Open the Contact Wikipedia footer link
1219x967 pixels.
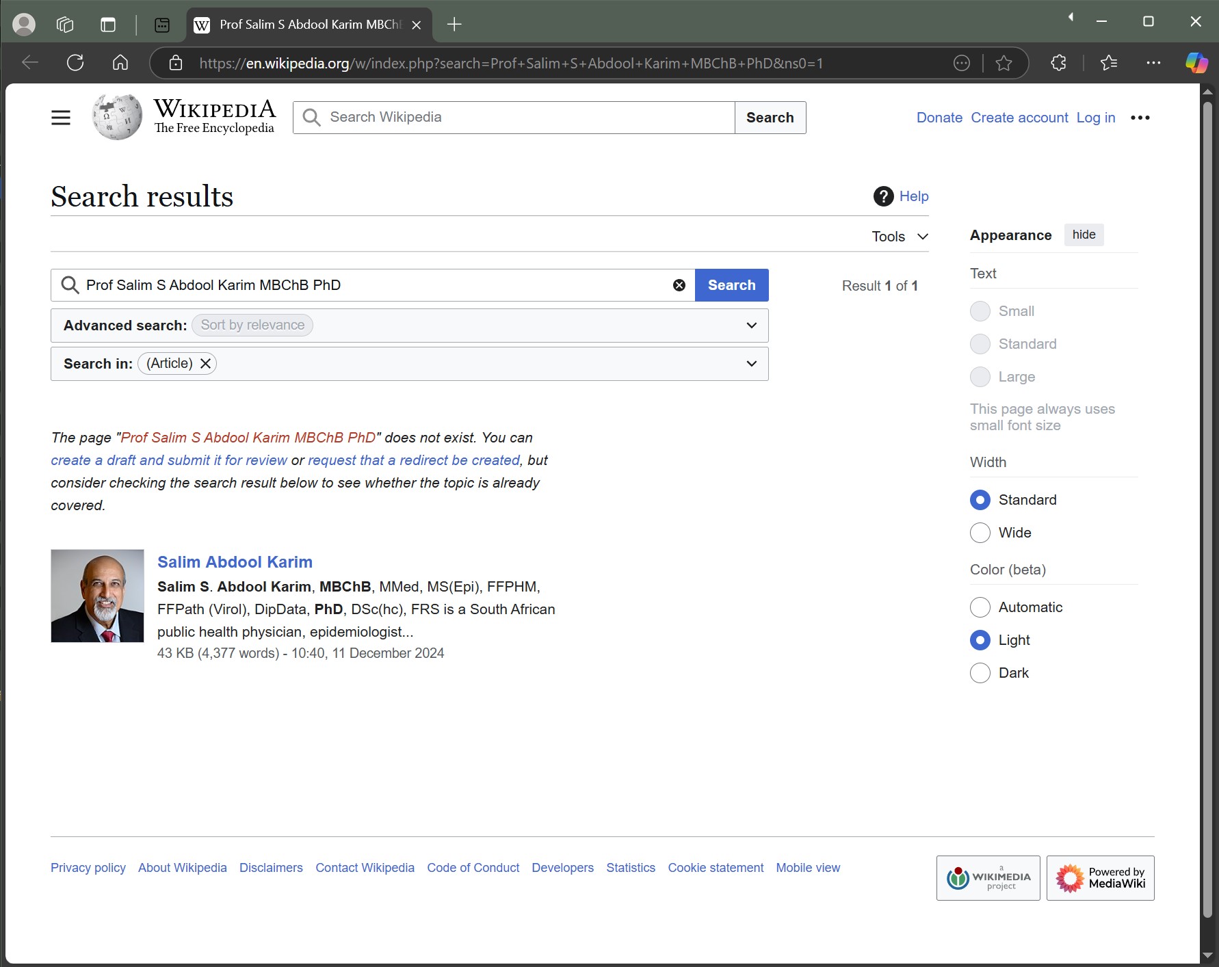[x=365, y=868]
